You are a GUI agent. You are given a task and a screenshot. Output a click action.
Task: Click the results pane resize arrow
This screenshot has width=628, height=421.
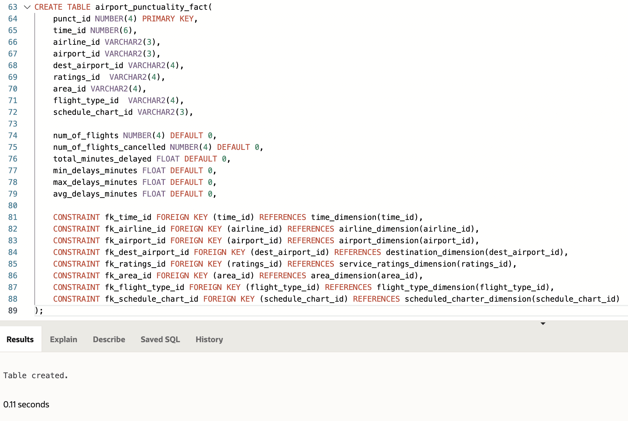click(x=543, y=323)
